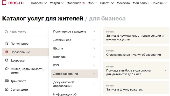Select Документы об образовании subsection
Image resolution: width=170 pixels, height=96 pixels.
pyautogui.click(x=74, y=84)
